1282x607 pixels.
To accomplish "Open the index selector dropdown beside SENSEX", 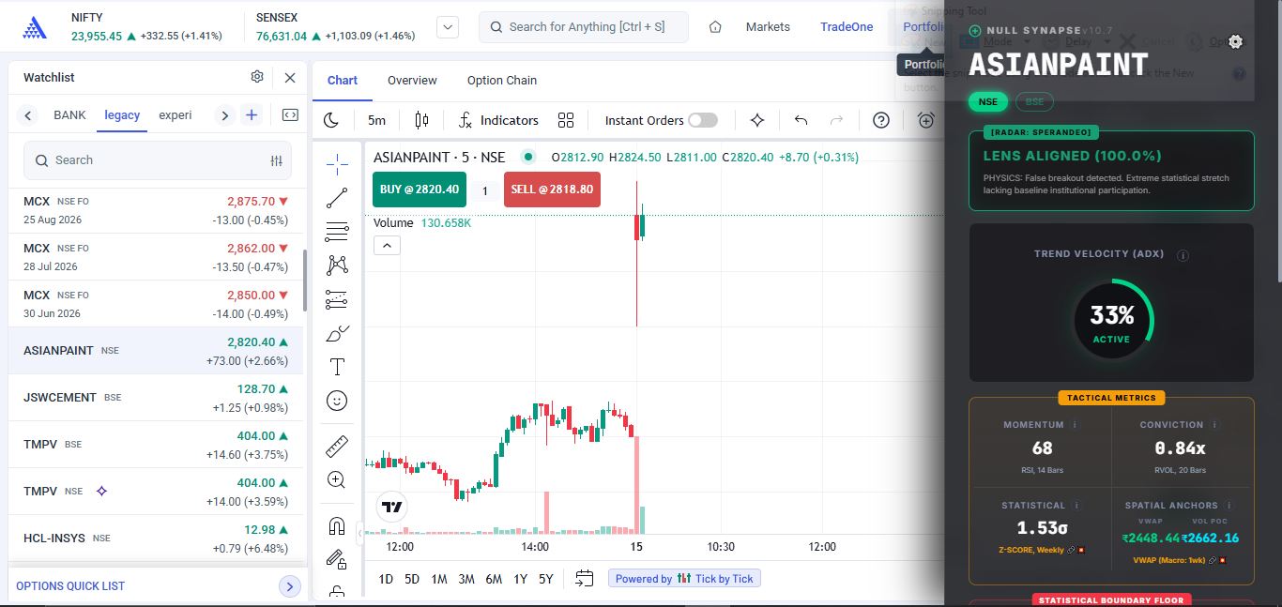I will (448, 27).
